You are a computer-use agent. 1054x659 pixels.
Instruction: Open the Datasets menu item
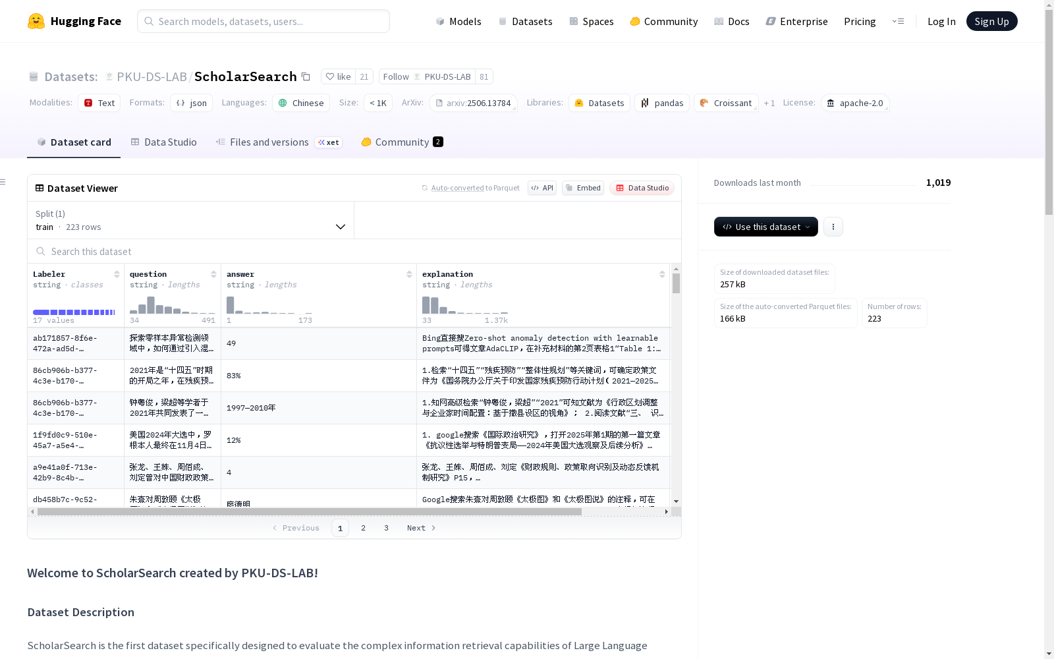525,21
